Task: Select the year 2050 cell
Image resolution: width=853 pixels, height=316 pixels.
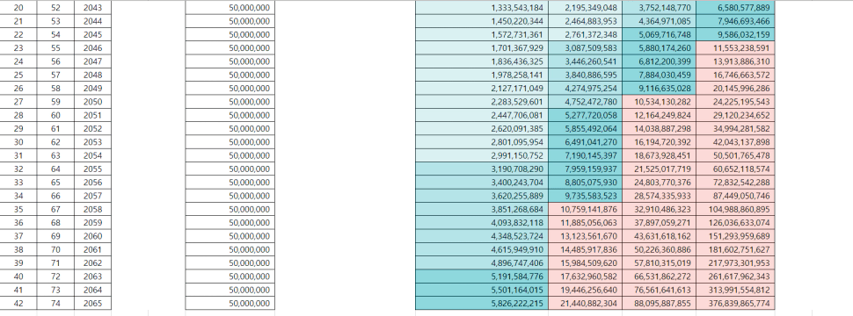Action: [x=92, y=102]
